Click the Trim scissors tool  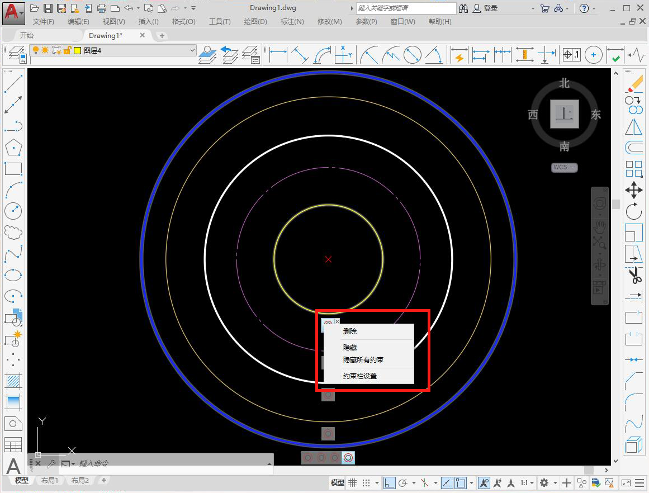pyautogui.click(x=634, y=275)
